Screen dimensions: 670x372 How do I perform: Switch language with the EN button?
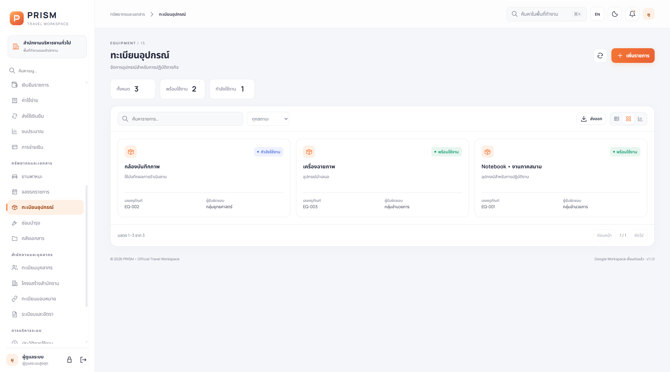coord(597,14)
